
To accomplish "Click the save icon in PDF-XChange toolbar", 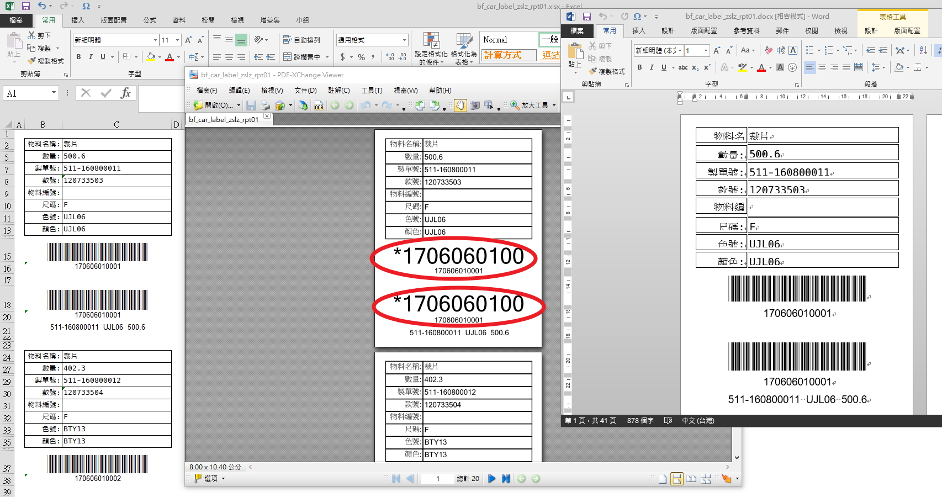I will pos(251,105).
